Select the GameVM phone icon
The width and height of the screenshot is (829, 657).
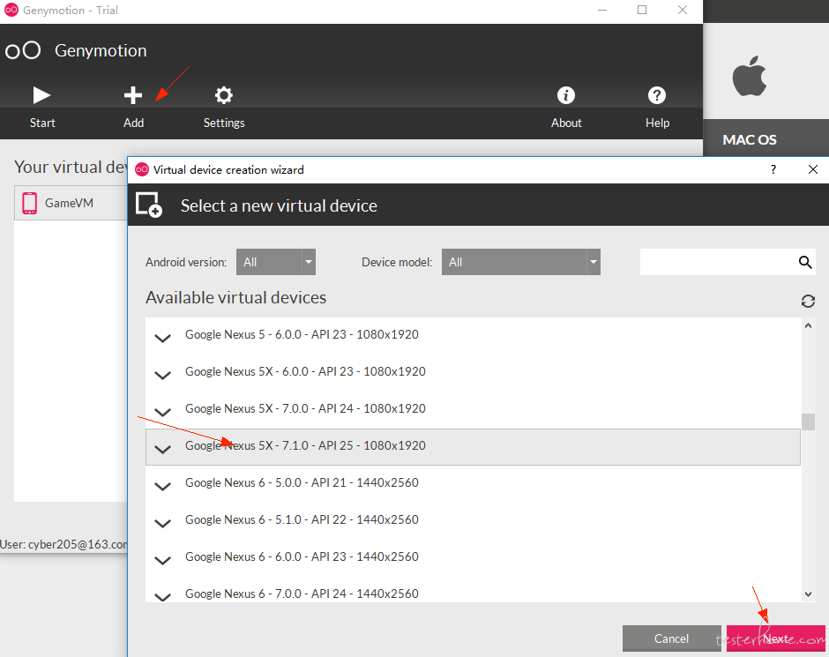pos(30,203)
